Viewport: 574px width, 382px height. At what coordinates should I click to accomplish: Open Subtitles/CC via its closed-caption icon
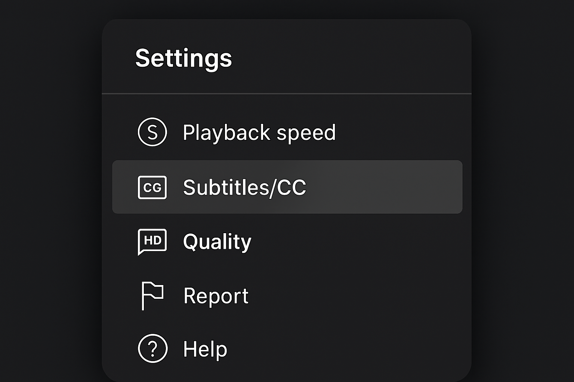152,187
